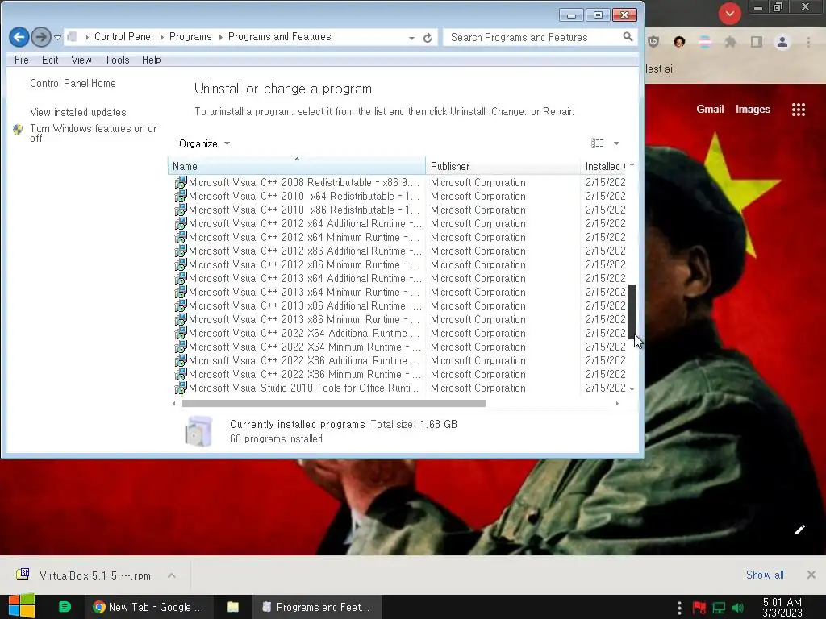Click the list's scroll up arrow
The width and height of the screenshot is (826, 619).
click(x=632, y=165)
